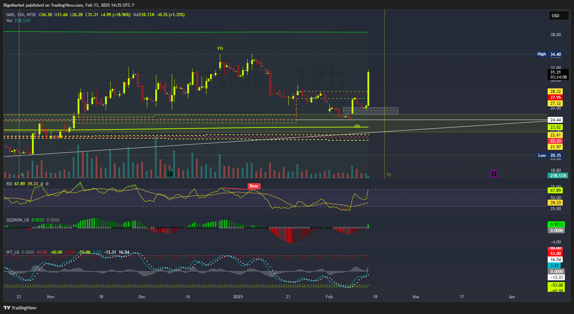Click the Apr time axis label
This screenshot has width=574, height=314.
tap(512, 297)
